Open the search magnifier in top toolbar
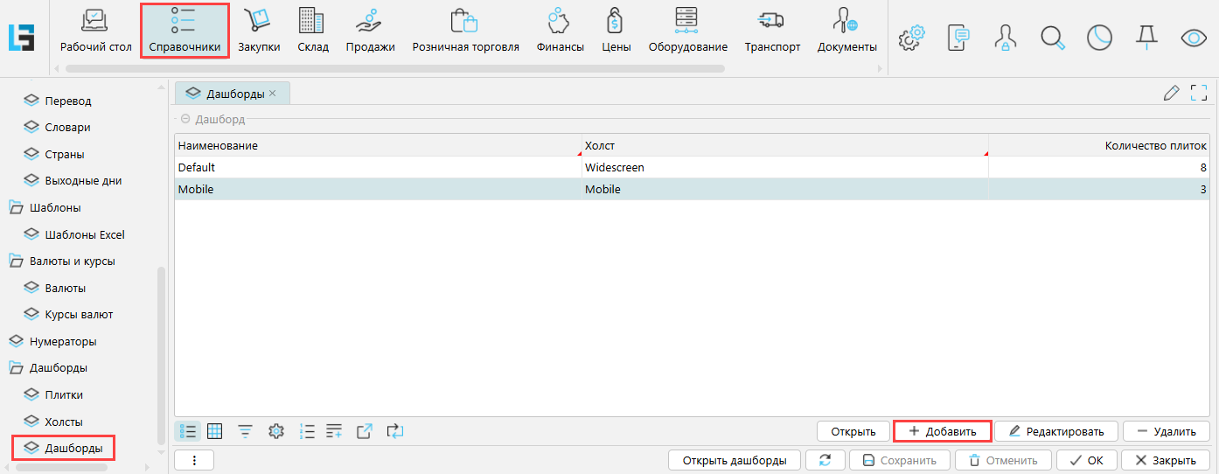The height and width of the screenshot is (474, 1219). [1053, 37]
